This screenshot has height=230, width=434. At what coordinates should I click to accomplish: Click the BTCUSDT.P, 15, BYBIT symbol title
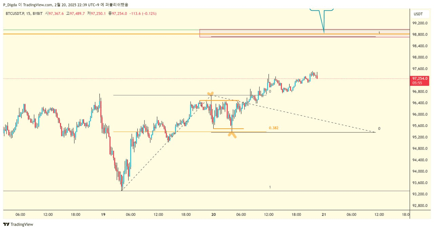click(x=24, y=14)
